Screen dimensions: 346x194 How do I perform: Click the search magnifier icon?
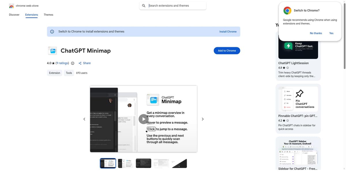pyautogui.click(x=144, y=6)
